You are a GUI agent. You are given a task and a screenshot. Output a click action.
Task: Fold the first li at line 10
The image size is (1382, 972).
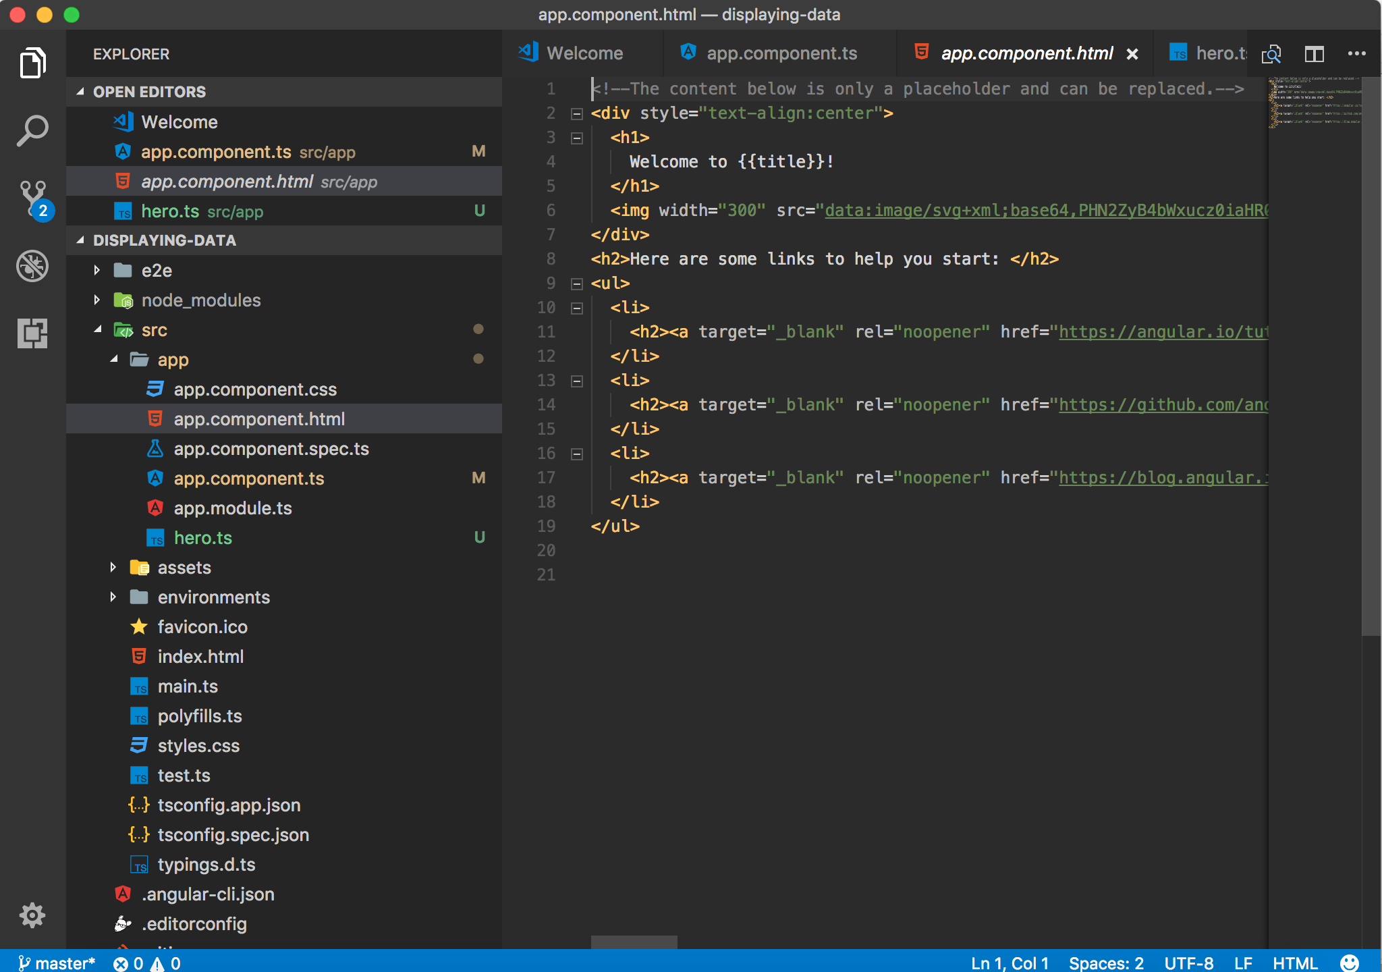[x=577, y=308]
